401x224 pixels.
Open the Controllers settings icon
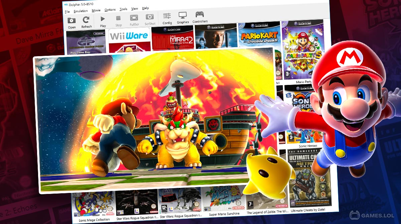click(200, 17)
